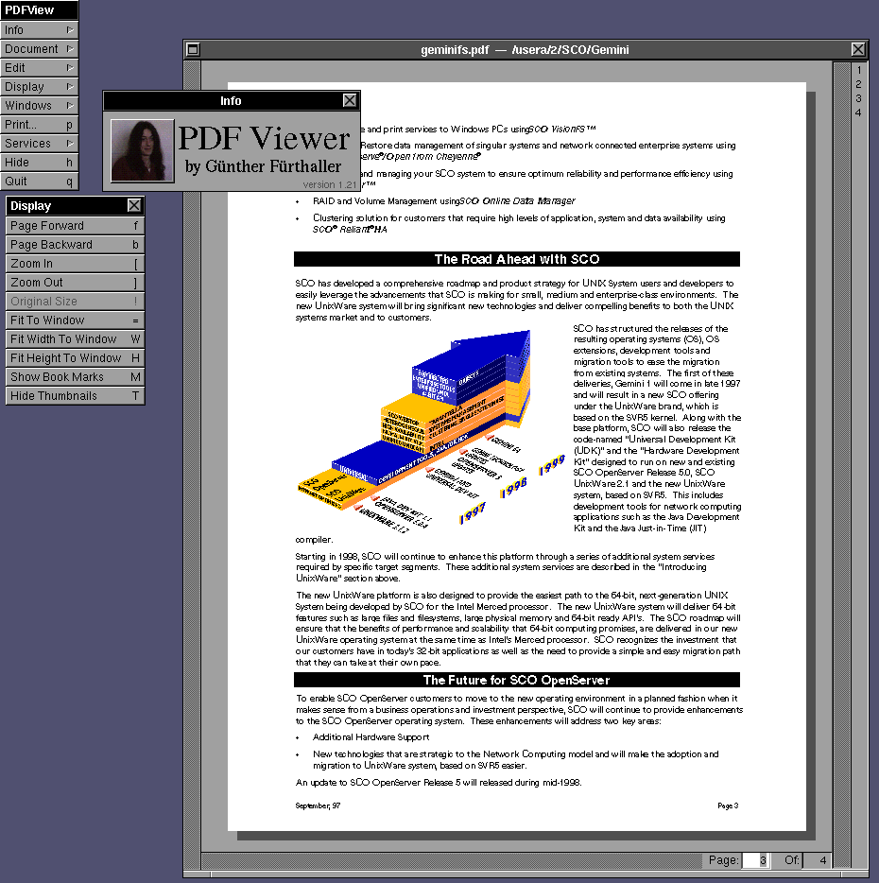
Task: Click the Document submenu arrow indicator
Action: point(70,49)
